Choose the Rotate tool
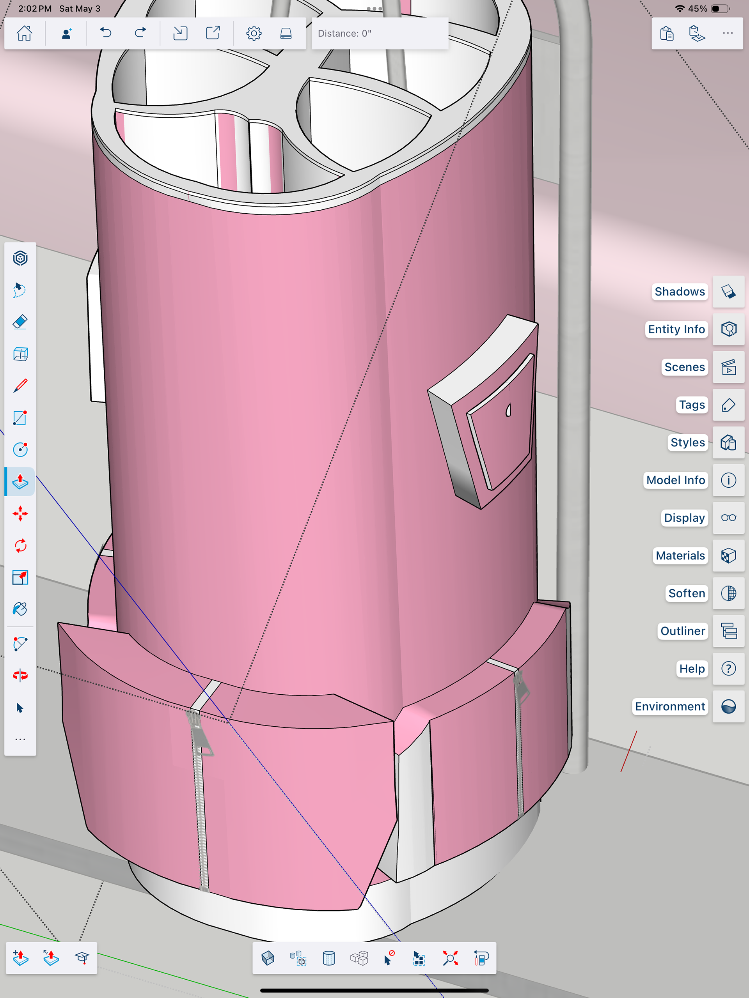749x998 pixels. coord(20,545)
